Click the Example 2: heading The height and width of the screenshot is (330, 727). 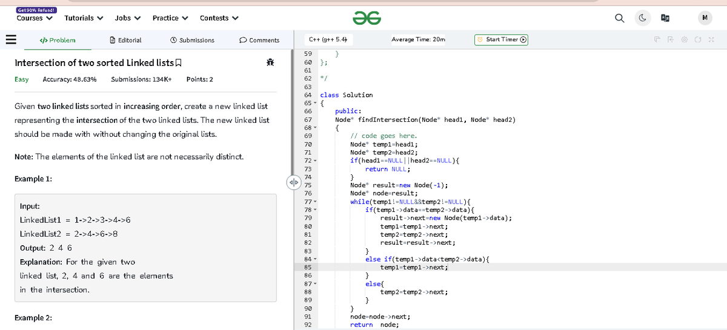[33, 318]
